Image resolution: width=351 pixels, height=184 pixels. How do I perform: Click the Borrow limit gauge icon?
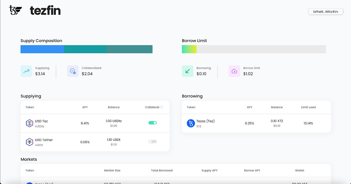234,71
